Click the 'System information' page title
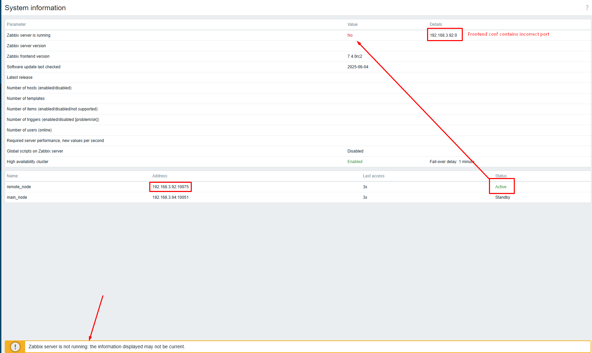The height and width of the screenshot is (353, 592). coord(35,8)
